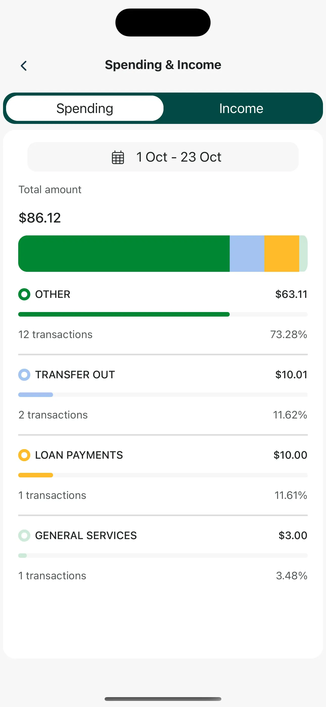Click the OTHER green progress bar
The height and width of the screenshot is (707, 326).
coord(124,314)
